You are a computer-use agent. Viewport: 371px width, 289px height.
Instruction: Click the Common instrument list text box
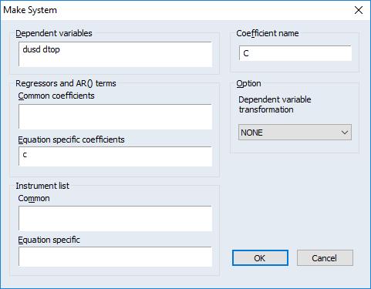point(115,218)
